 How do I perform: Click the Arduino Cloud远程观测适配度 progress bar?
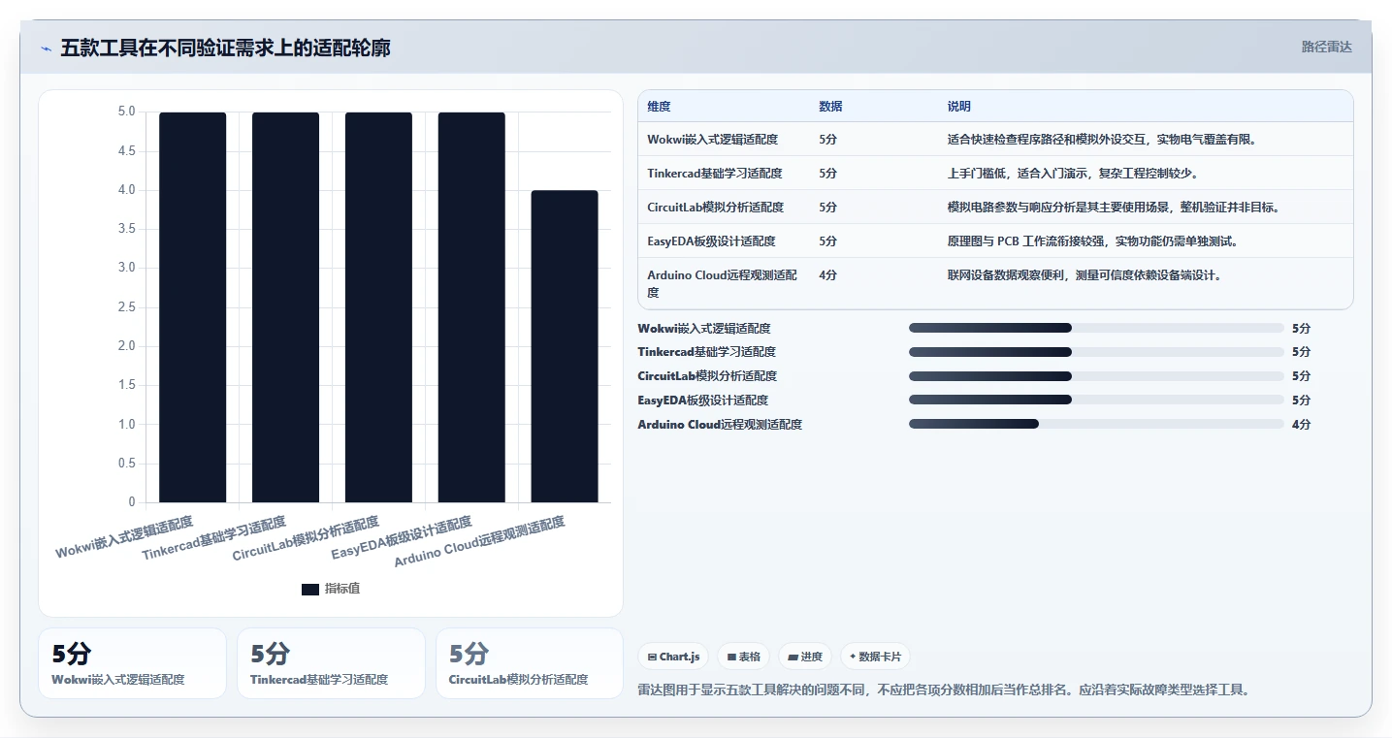1096,424
